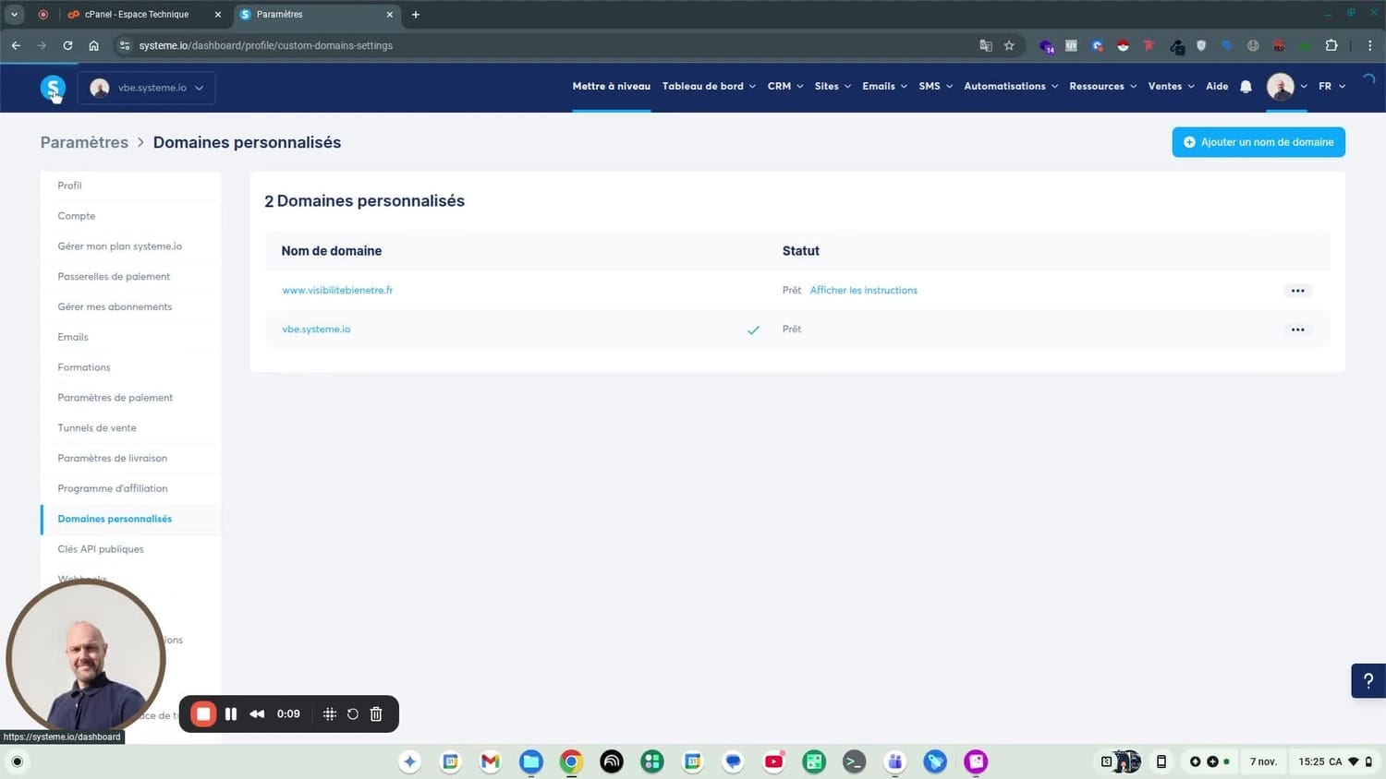The height and width of the screenshot is (779, 1386).
Task: Open options menu for www.visibilitebienetre.fr
Action: tap(1297, 291)
